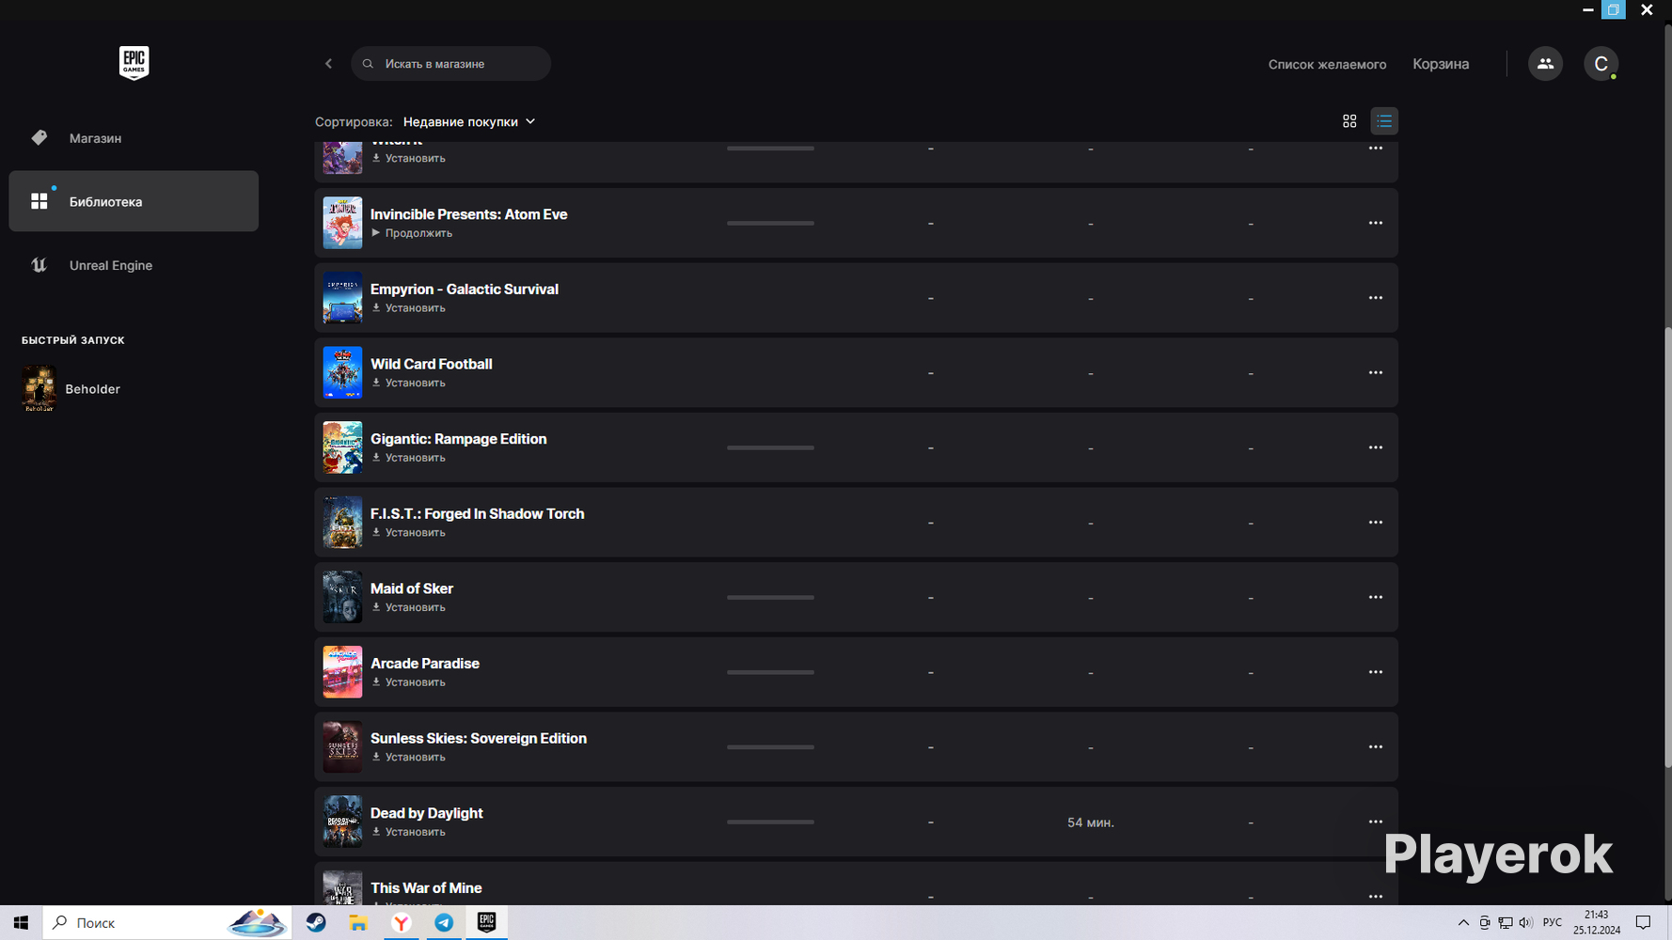The width and height of the screenshot is (1672, 940).
Task: Open the volume control in system tray
Action: pyautogui.click(x=1524, y=923)
